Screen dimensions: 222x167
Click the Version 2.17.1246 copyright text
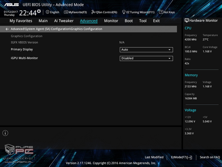pyautogui.click(x=111, y=163)
